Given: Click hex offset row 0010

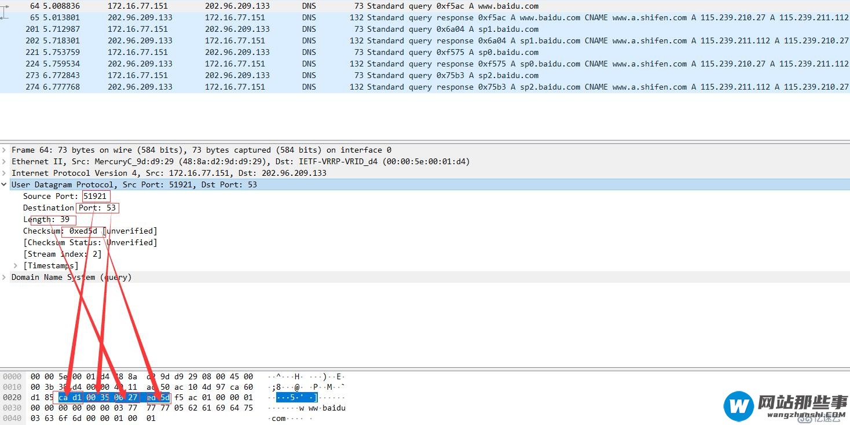Looking at the screenshot, I should [12, 387].
